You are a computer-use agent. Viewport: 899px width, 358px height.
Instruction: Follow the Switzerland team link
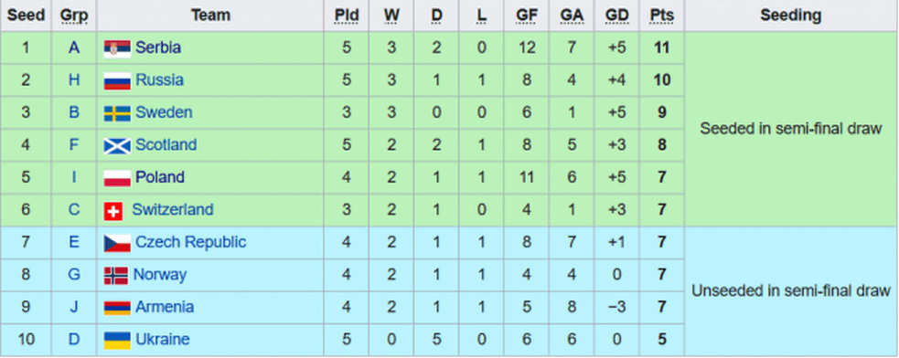[x=173, y=210]
